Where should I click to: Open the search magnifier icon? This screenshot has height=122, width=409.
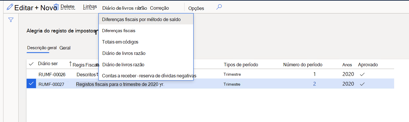[x=219, y=7]
